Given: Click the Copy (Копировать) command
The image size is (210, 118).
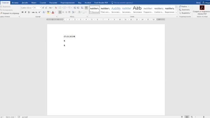Looking at the screenshot, I should click(7, 10).
